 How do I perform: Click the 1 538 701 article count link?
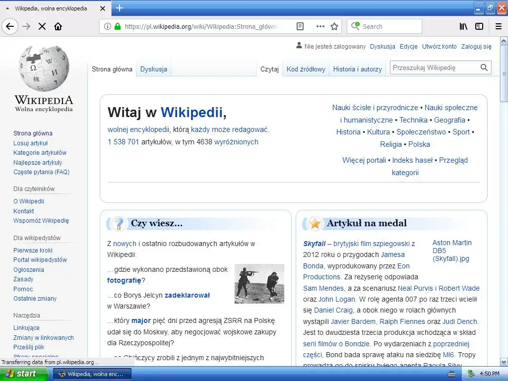pyautogui.click(x=124, y=142)
